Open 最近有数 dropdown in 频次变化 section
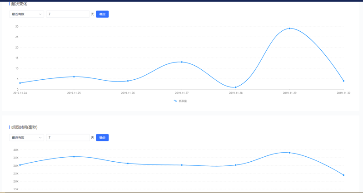 tap(26, 14)
